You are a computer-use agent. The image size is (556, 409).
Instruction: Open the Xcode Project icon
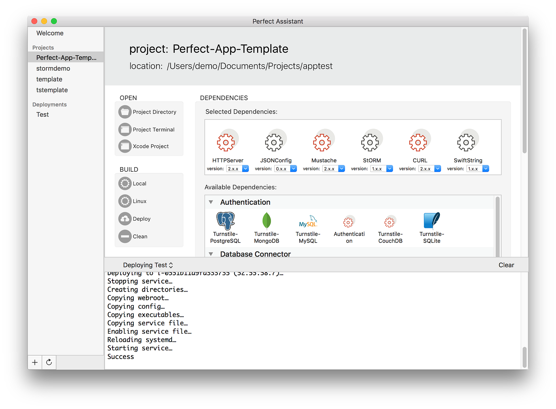(x=125, y=146)
